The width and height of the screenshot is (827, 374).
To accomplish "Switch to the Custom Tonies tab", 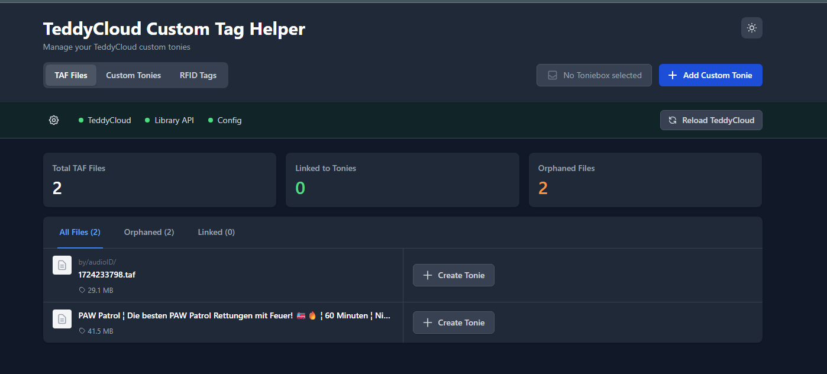I will point(133,75).
